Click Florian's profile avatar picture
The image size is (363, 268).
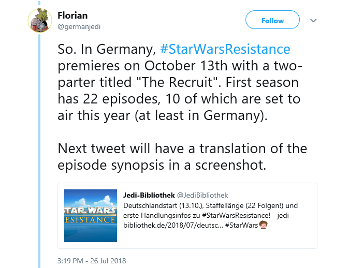click(x=39, y=21)
